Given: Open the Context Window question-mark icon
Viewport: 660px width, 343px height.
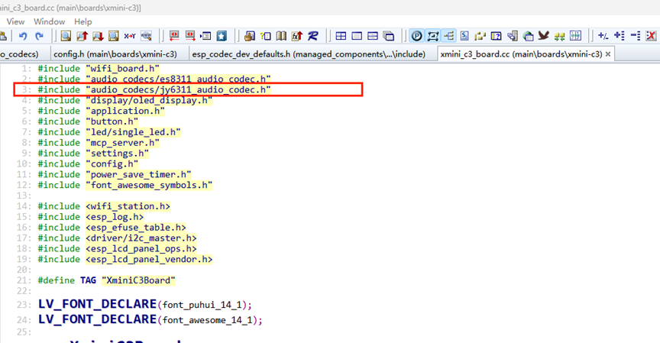Looking at the screenshot, I should click(497, 36).
